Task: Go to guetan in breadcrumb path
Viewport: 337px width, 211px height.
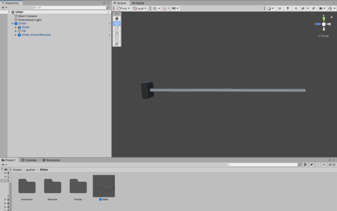Action: click(31, 170)
